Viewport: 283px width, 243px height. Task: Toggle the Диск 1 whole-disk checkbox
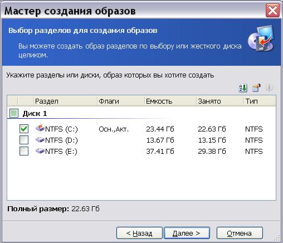tap(14, 113)
